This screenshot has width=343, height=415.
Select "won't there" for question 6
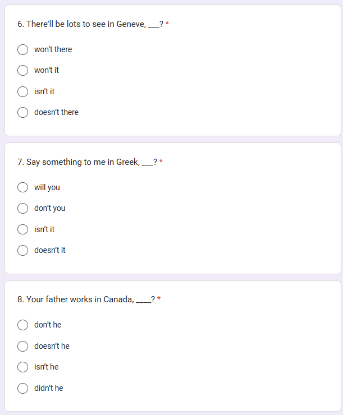click(23, 49)
